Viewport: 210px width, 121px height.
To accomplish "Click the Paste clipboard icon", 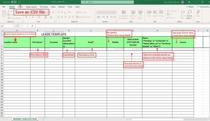I will point(4,13).
